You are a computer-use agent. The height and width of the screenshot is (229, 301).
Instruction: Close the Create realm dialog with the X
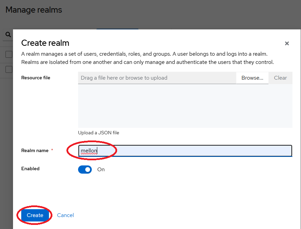[287, 43]
